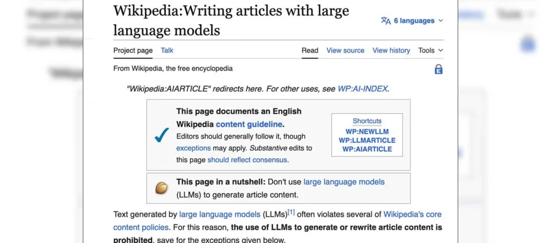Screen dimensions: 541x243
Task: Follow the WP:AI-INDEX link
Action: tap(362, 89)
